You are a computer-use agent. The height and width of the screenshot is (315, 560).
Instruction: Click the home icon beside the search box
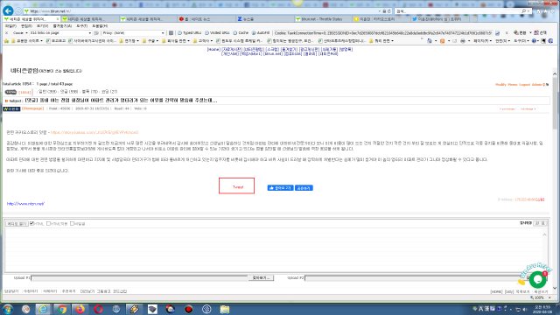click(539, 11)
